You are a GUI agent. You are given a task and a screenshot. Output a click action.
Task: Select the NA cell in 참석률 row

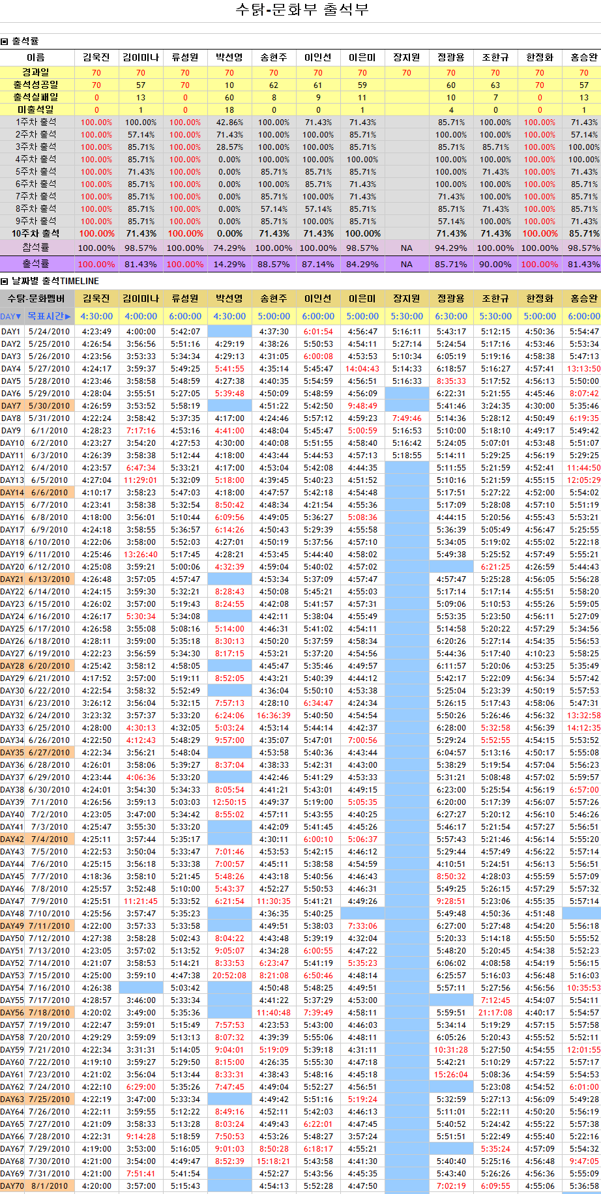point(407,248)
